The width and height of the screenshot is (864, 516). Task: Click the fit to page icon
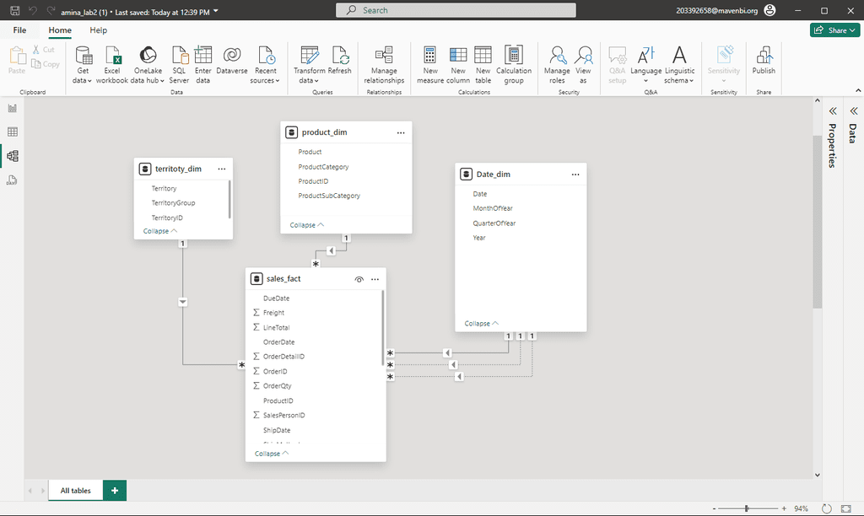click(x=846, y=509)
